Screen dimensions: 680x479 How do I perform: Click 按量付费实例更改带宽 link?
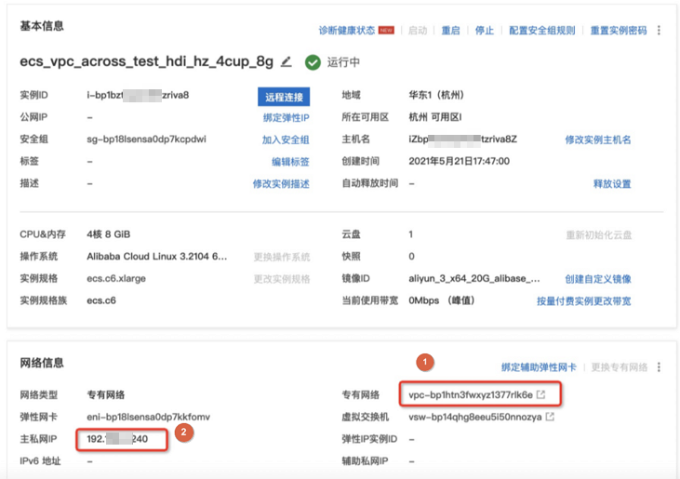tap(584, 300)
